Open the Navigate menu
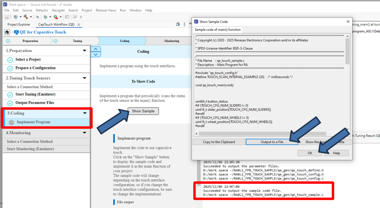Screen dimensions: 380x208 click(x=58, y=10)
